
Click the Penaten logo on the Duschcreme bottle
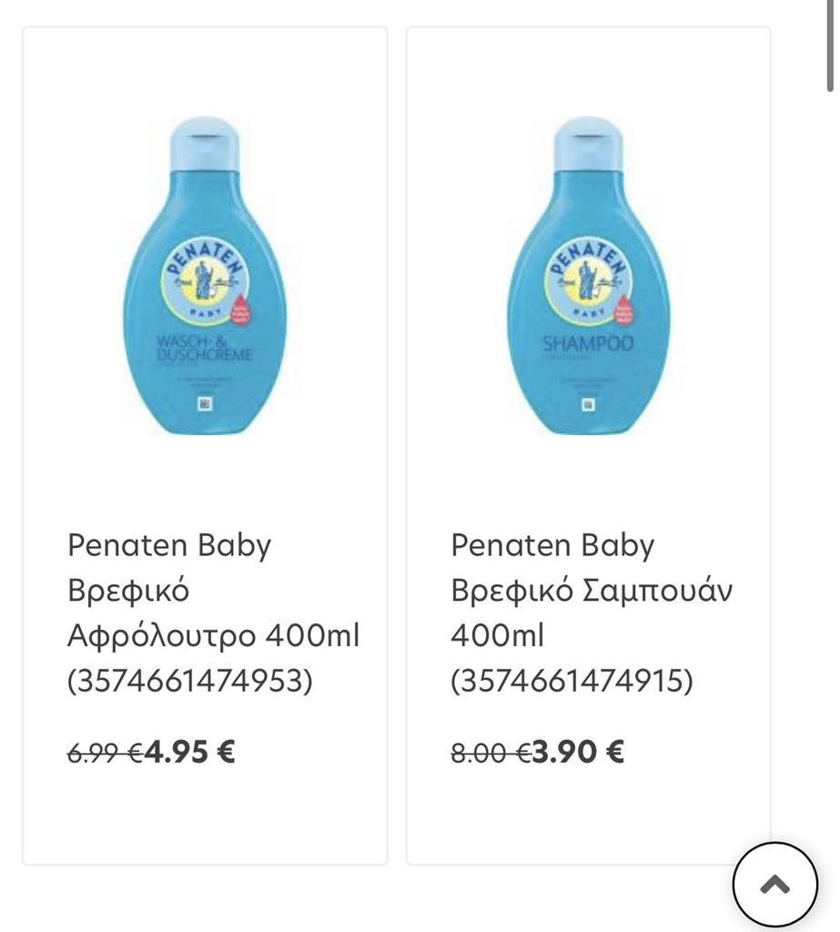tap(204, 280)
